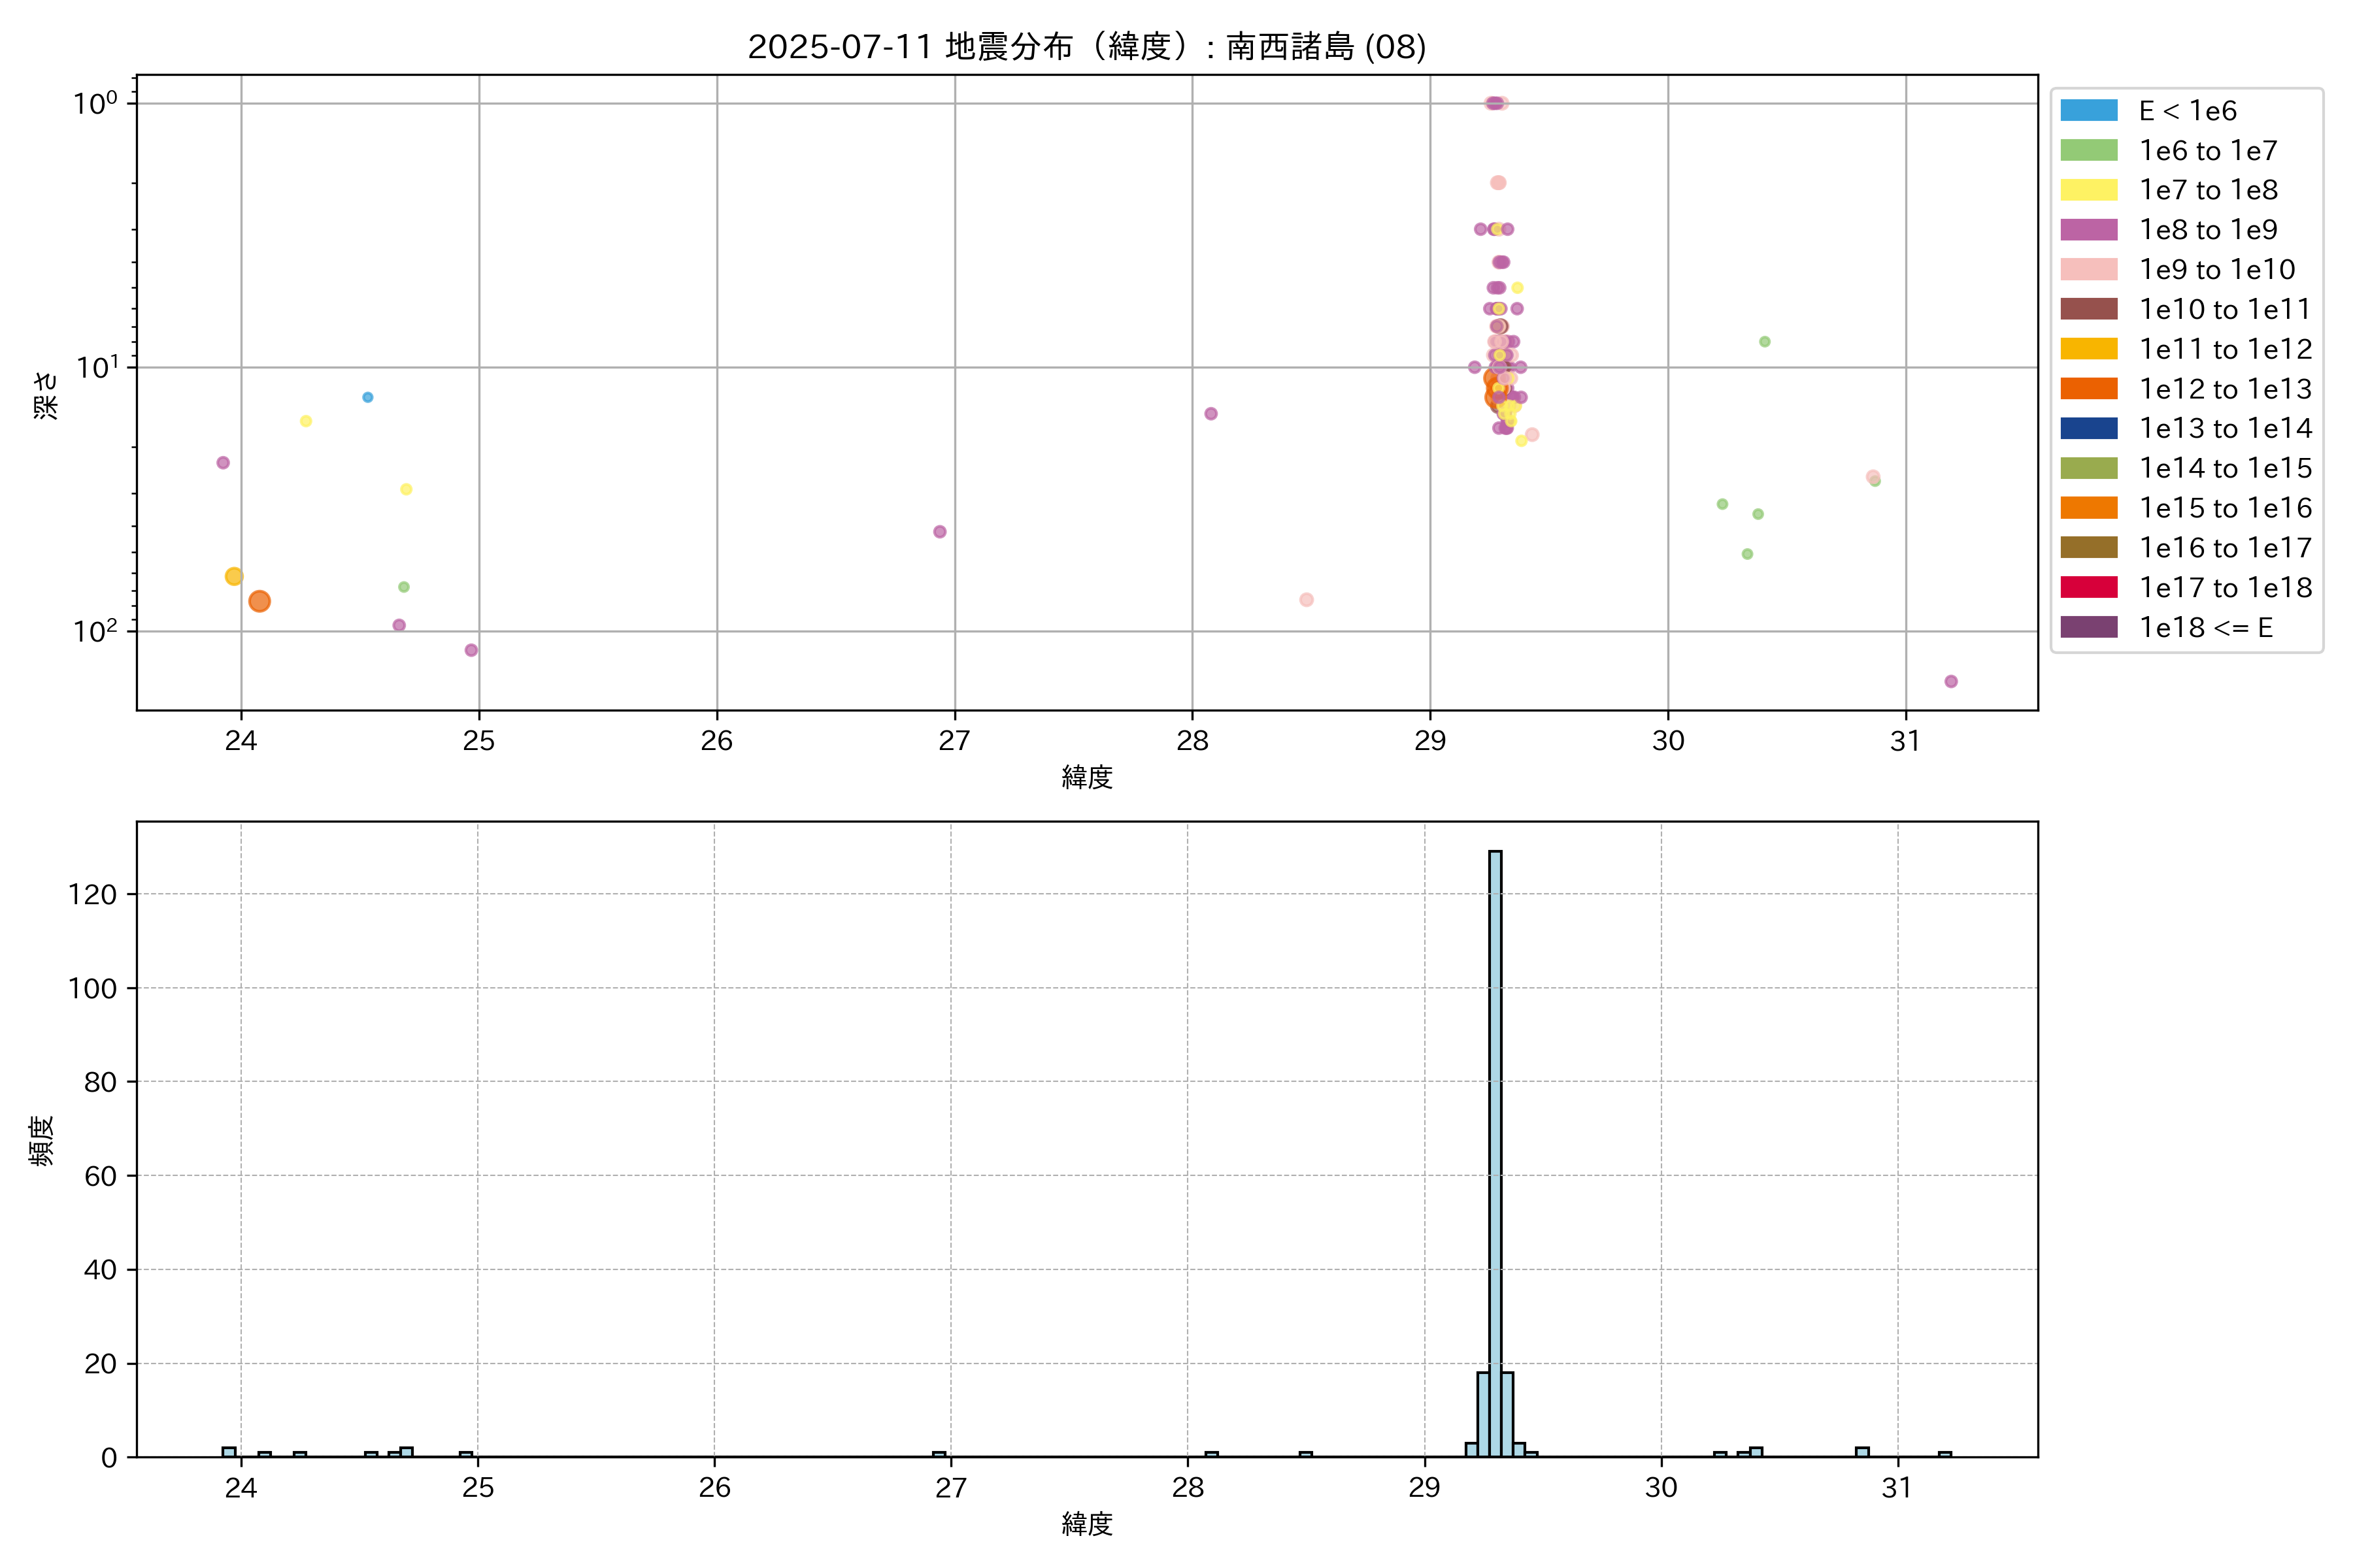Click the '緯度' x-axis label under the scatter plot

pos(1086,777)
